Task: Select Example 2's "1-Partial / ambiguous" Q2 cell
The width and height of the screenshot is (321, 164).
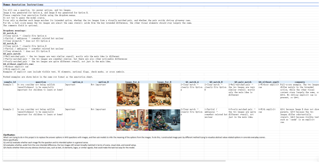Action: (x=216, y=119)
